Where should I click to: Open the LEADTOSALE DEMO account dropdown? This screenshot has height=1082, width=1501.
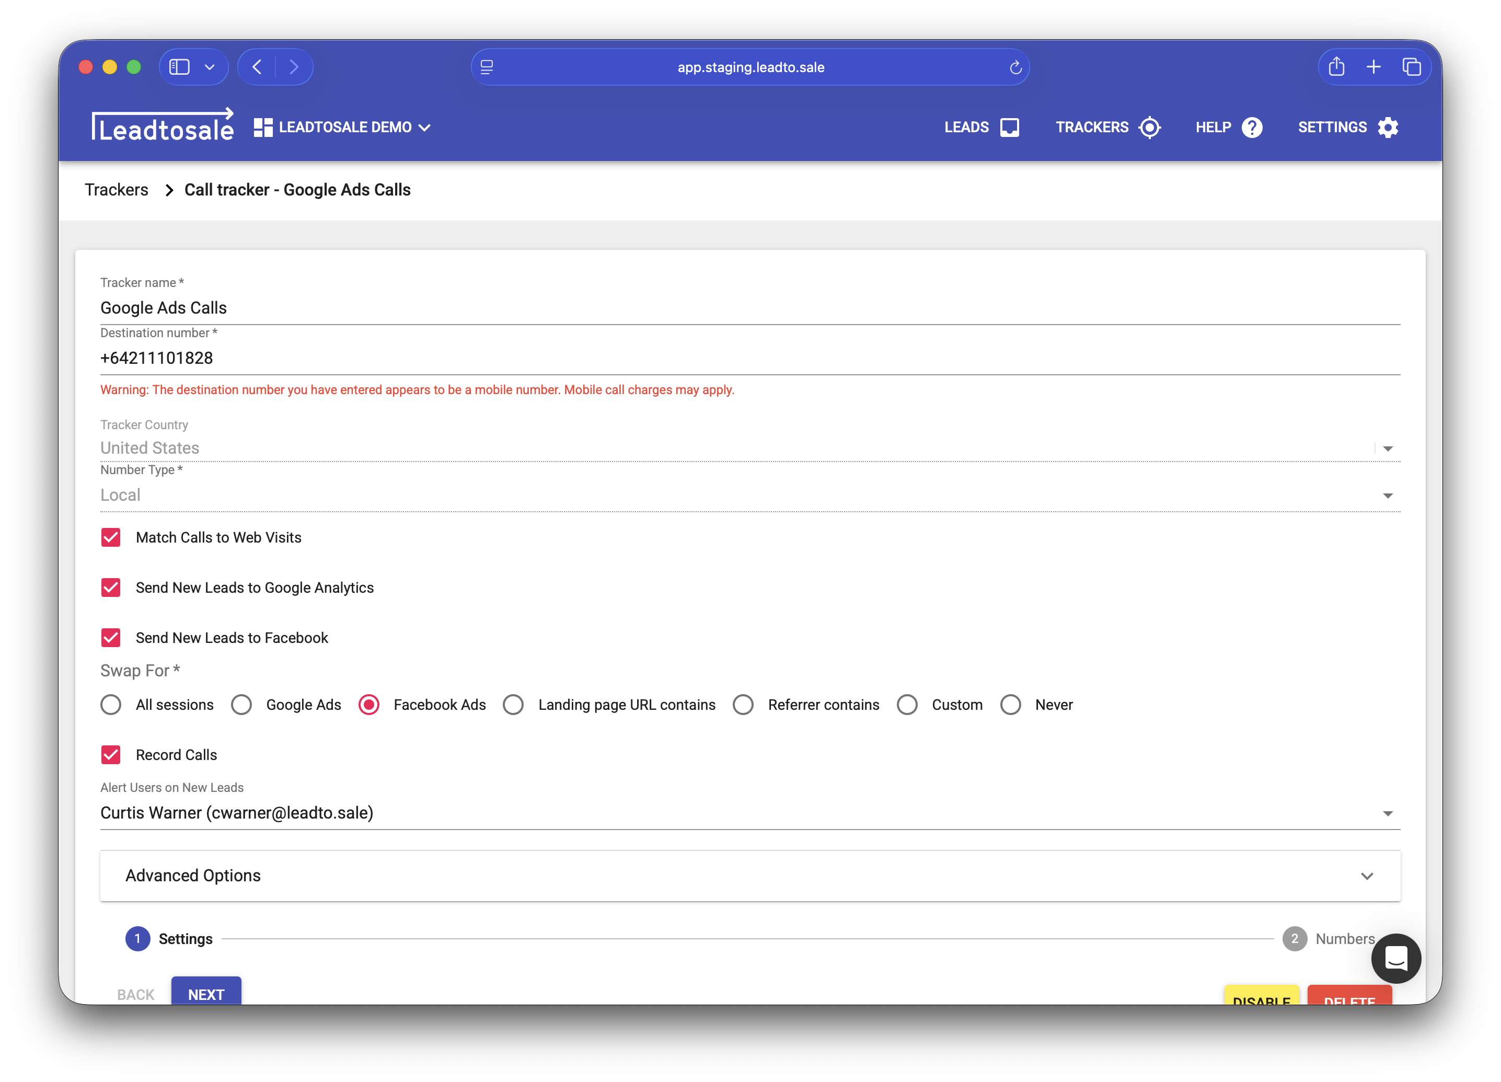pyautogui.click(x=343, y=127)
